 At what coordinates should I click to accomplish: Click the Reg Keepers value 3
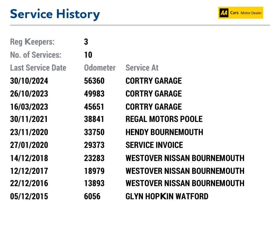(x=86, y=42)
